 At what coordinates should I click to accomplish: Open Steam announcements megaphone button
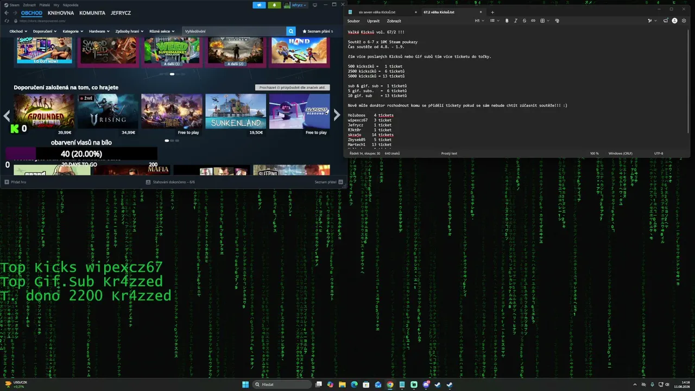click(x=259, y=5)
